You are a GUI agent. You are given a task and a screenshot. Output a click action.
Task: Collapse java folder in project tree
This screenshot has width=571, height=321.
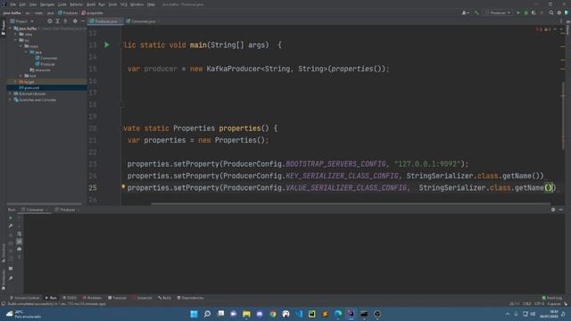(26, 52)
